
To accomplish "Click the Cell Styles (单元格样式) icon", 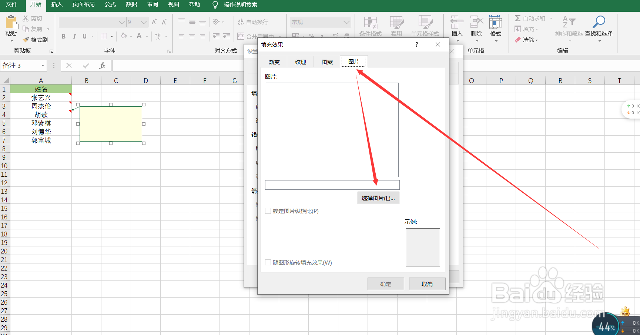I will pyautogui.click(x=425, y=23).
